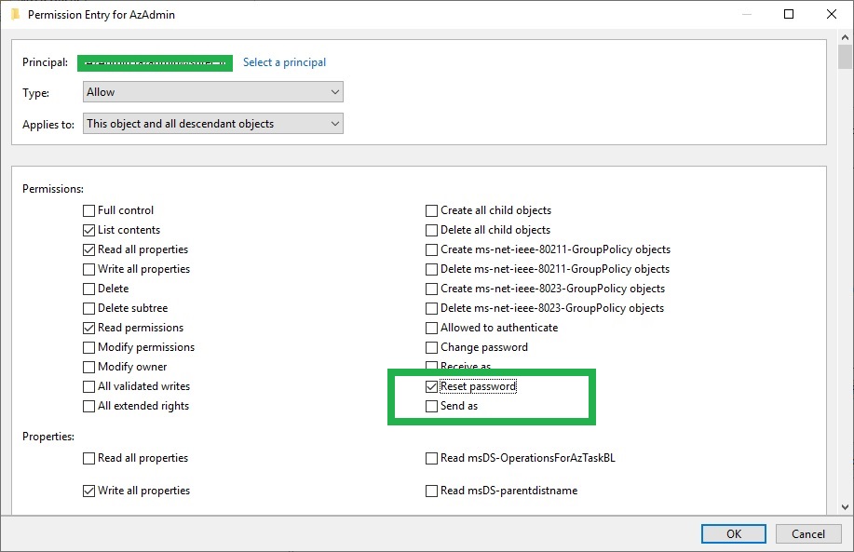Enable the Delete permission
Screen dimensions: 854x552
88,288
